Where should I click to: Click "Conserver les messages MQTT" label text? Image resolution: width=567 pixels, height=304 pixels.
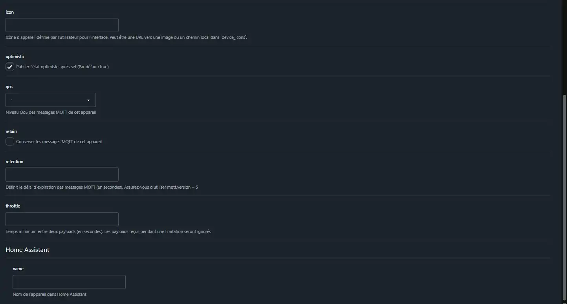59,142
